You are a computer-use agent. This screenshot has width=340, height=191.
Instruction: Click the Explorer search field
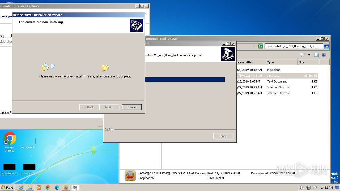(294, 46)
